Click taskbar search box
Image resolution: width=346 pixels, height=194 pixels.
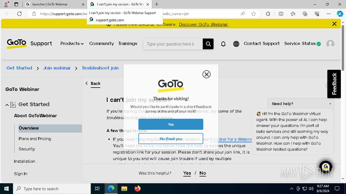coord(52,189)
